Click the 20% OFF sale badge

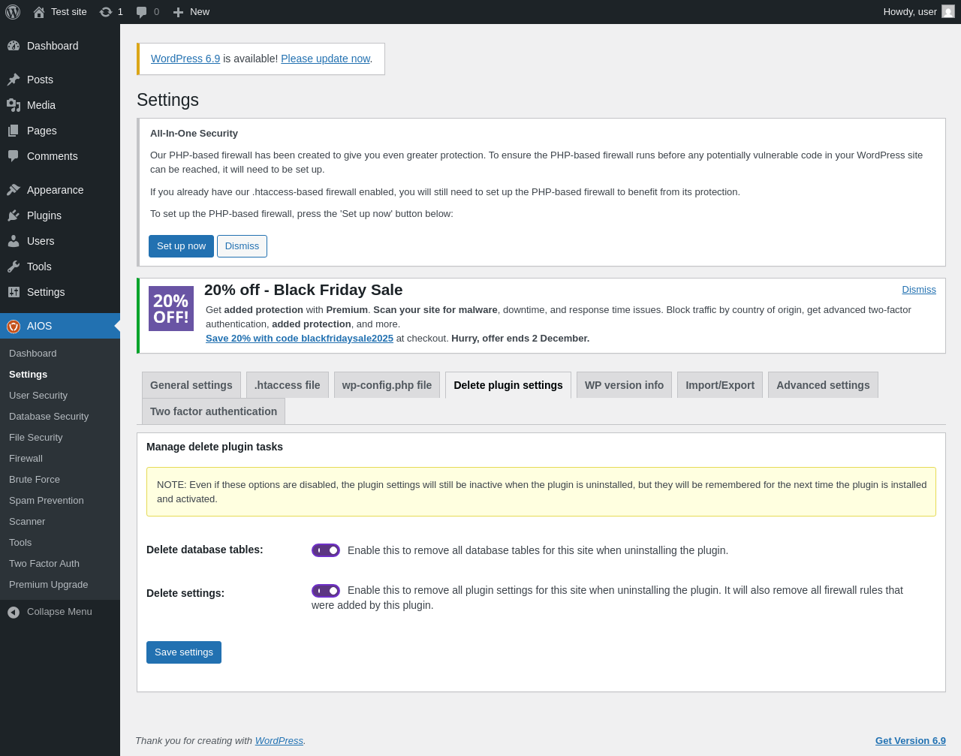pos(171,309)
